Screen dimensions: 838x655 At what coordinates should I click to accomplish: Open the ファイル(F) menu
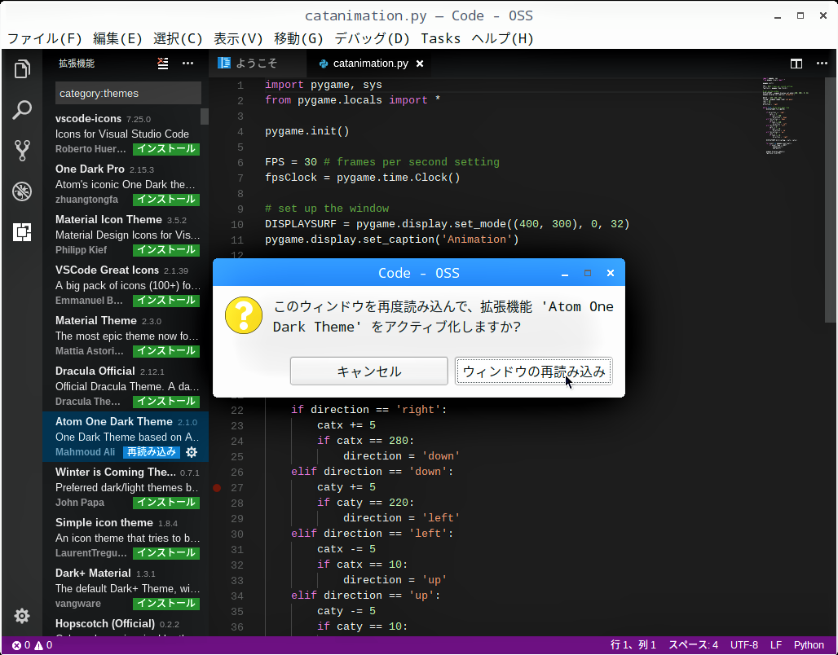(x=45, y=38)
